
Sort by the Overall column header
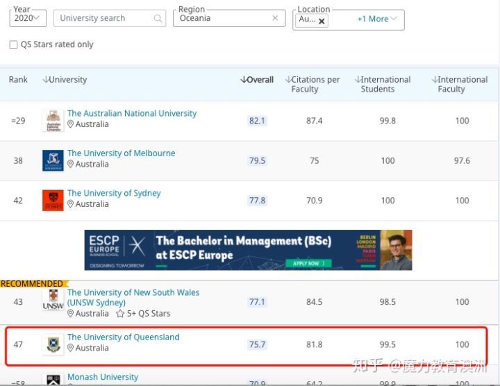click(257, 80)
